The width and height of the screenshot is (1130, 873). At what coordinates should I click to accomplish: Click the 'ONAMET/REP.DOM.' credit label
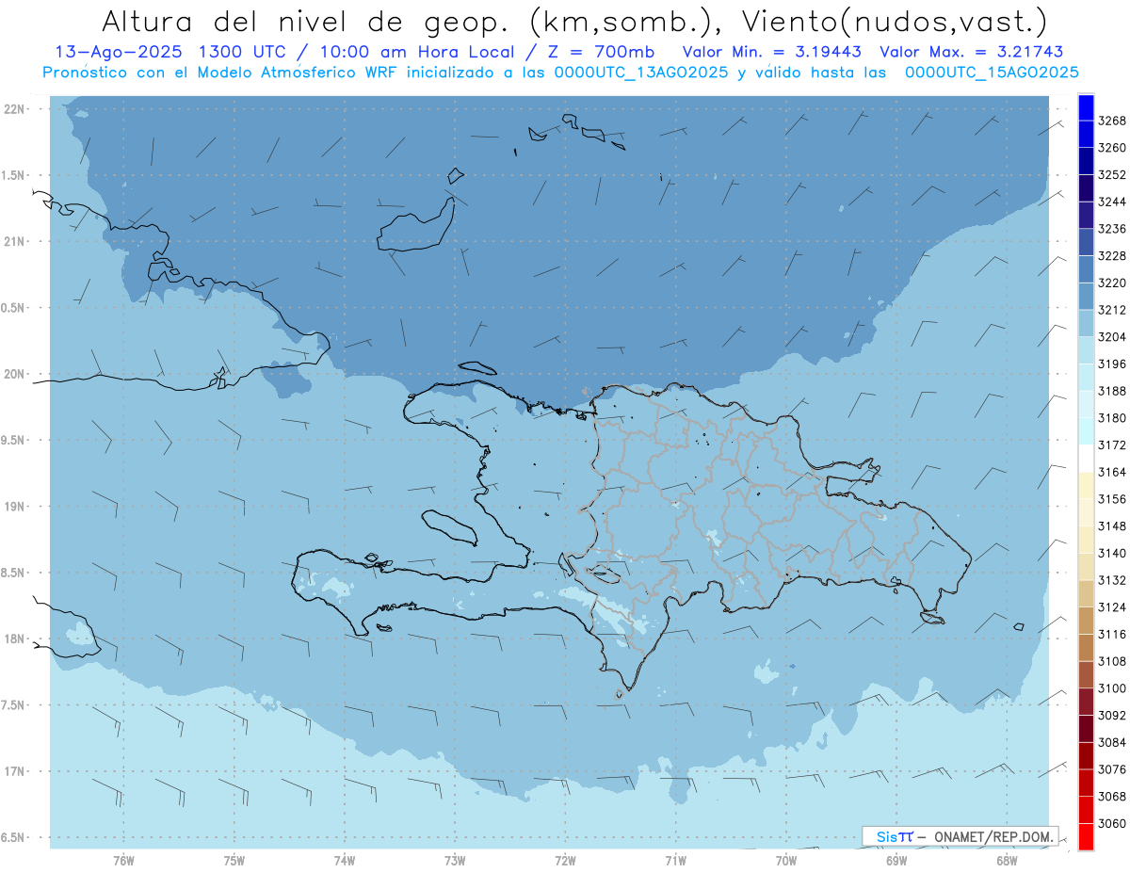tap(994, 836)
